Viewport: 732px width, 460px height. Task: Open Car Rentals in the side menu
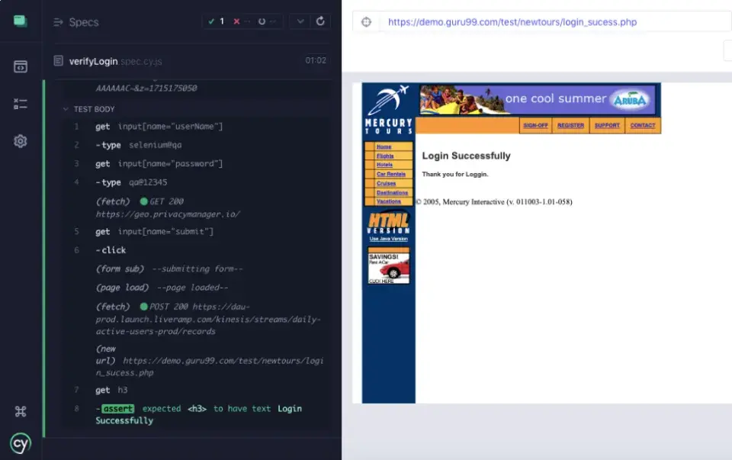pos(390,174)
